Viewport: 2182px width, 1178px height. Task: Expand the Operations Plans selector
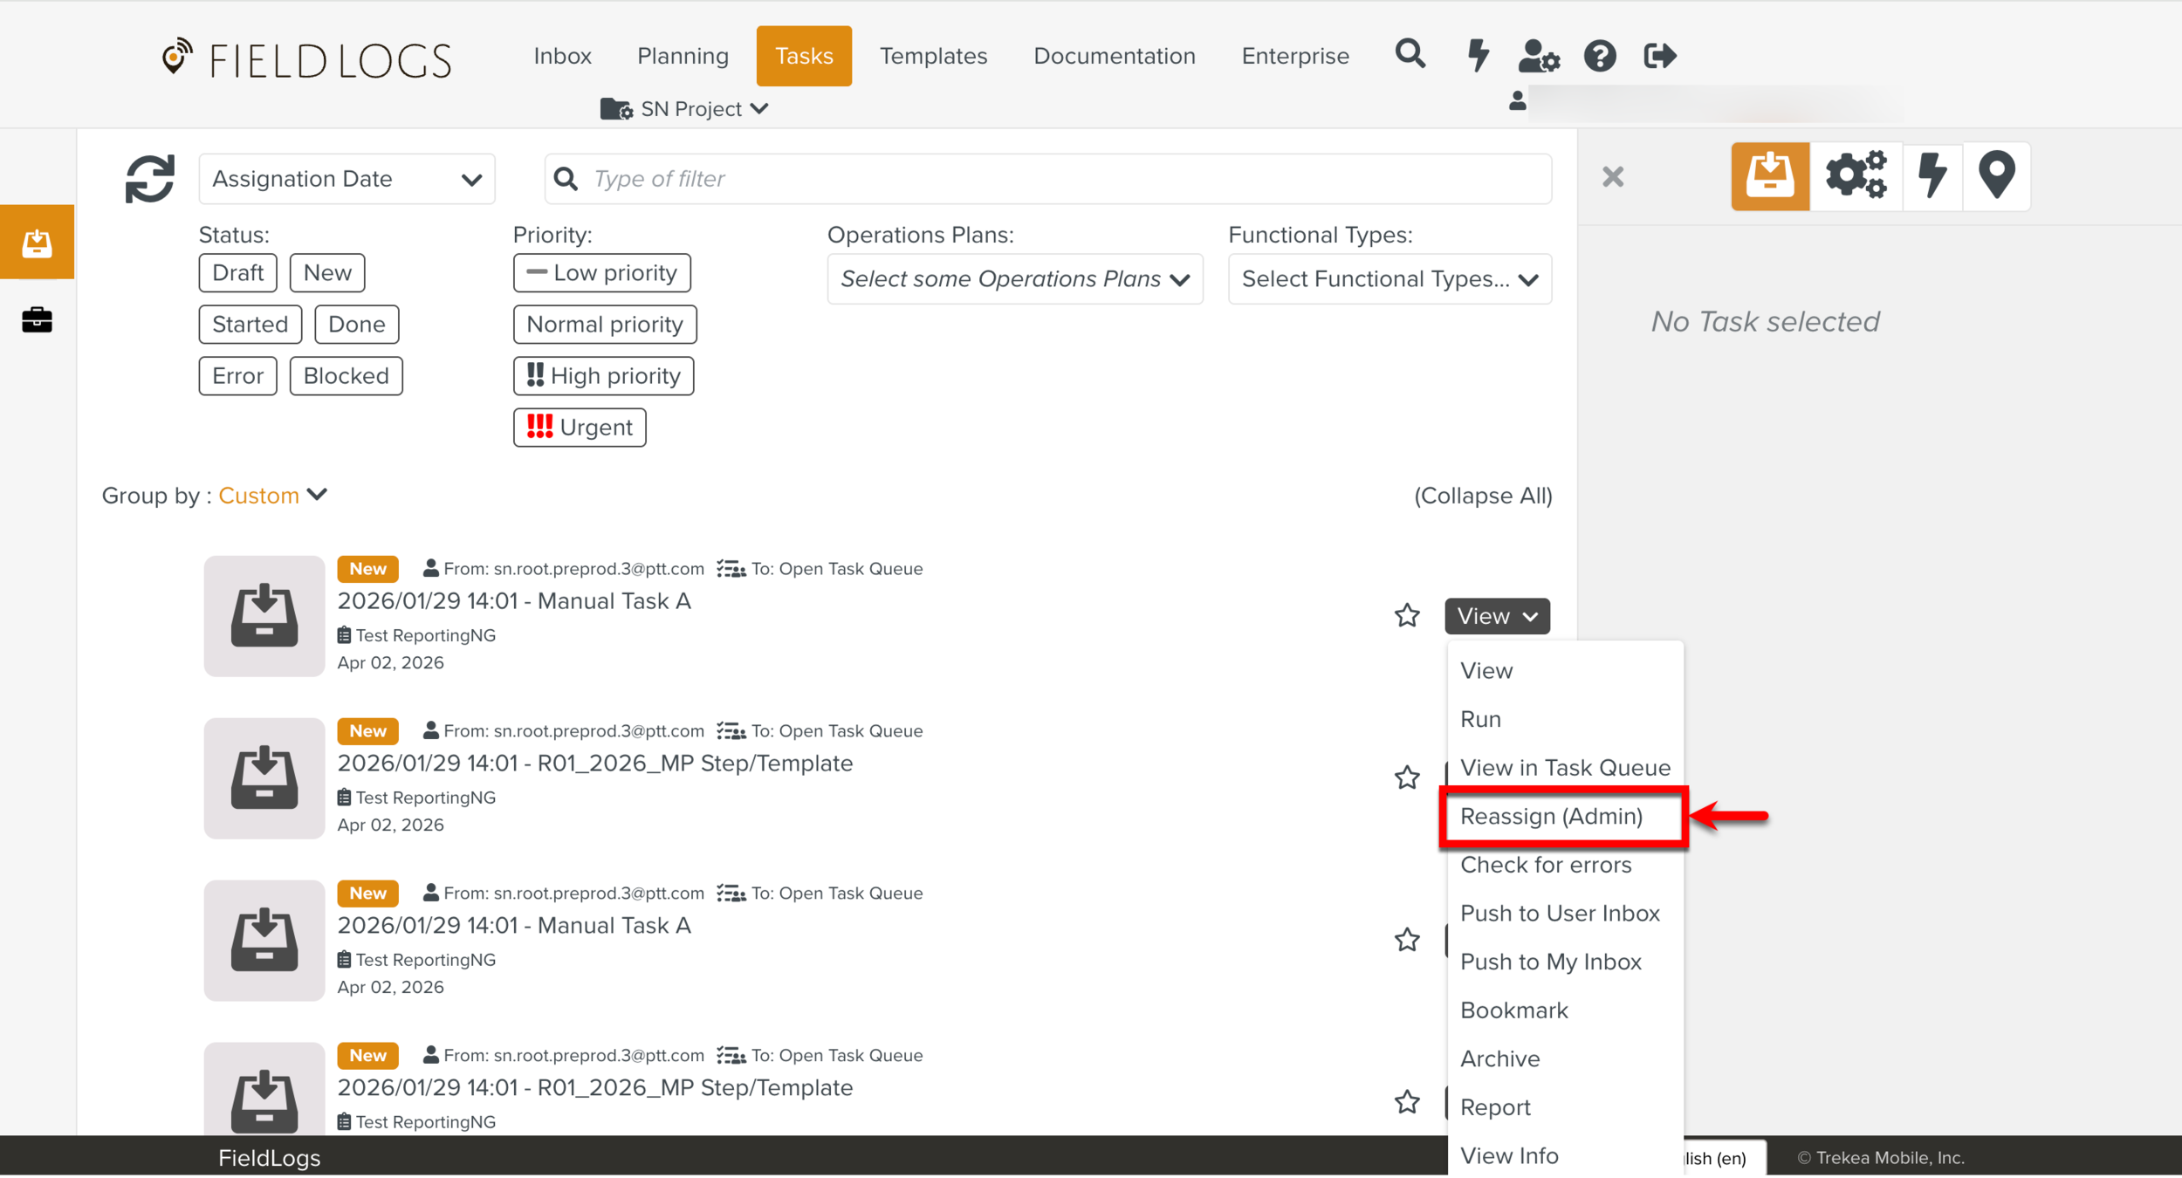point(1014,279)
